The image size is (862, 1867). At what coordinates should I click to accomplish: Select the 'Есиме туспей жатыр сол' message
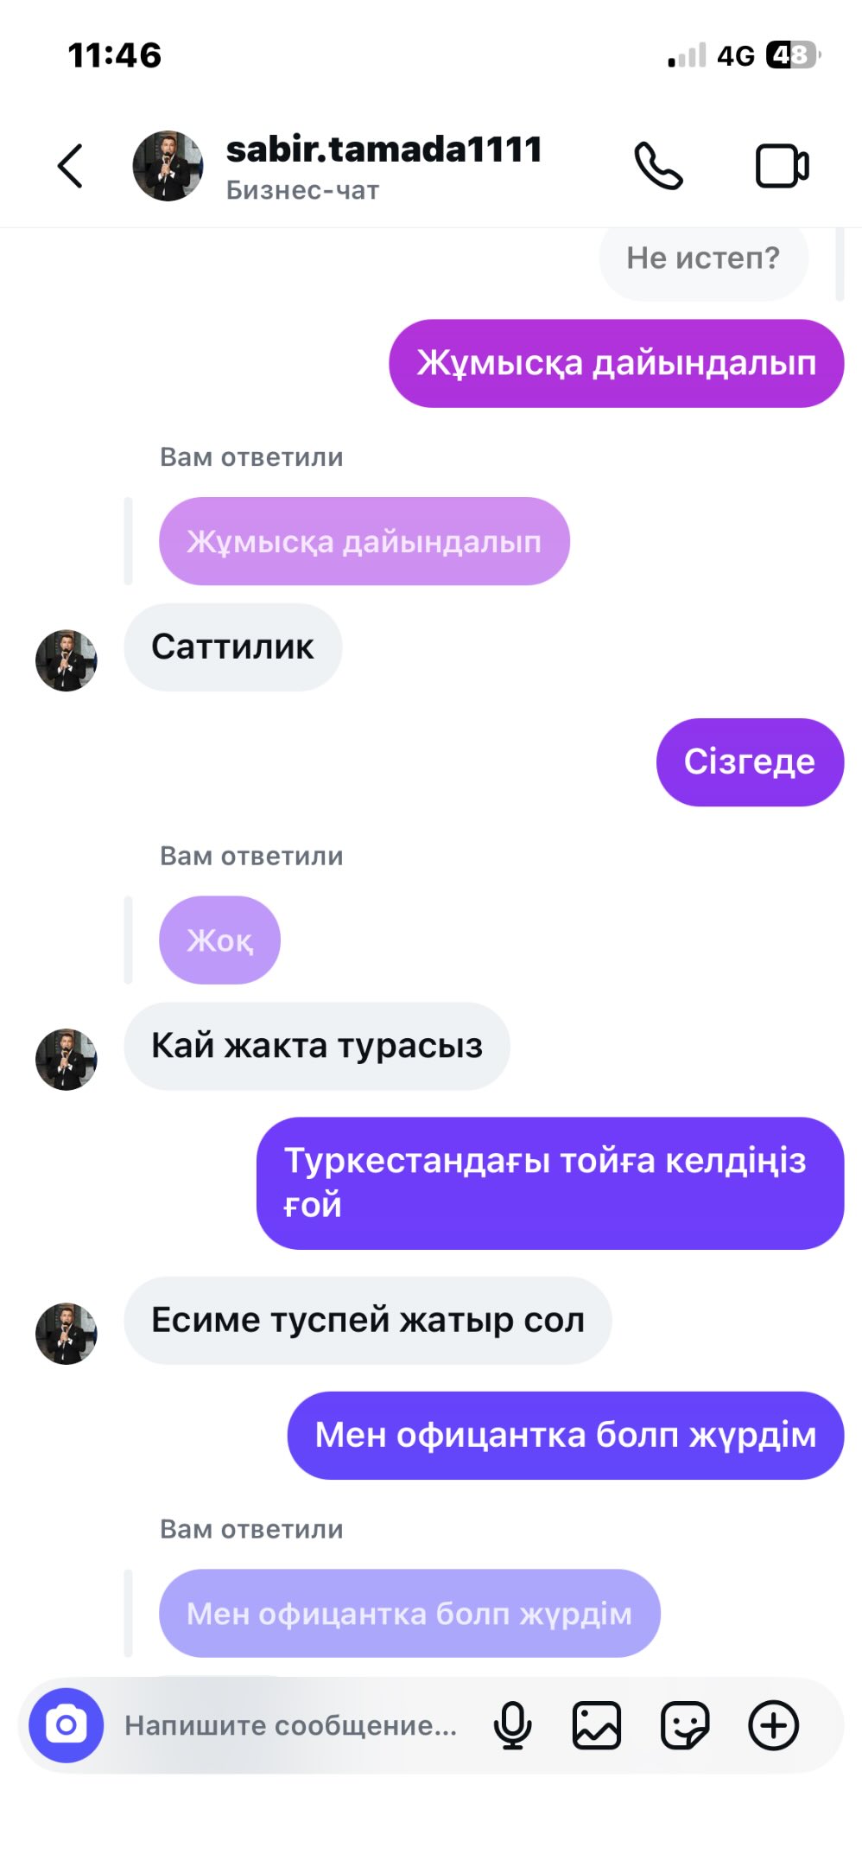point(368,1320)
